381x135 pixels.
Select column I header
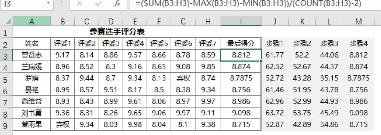point(241,22)
